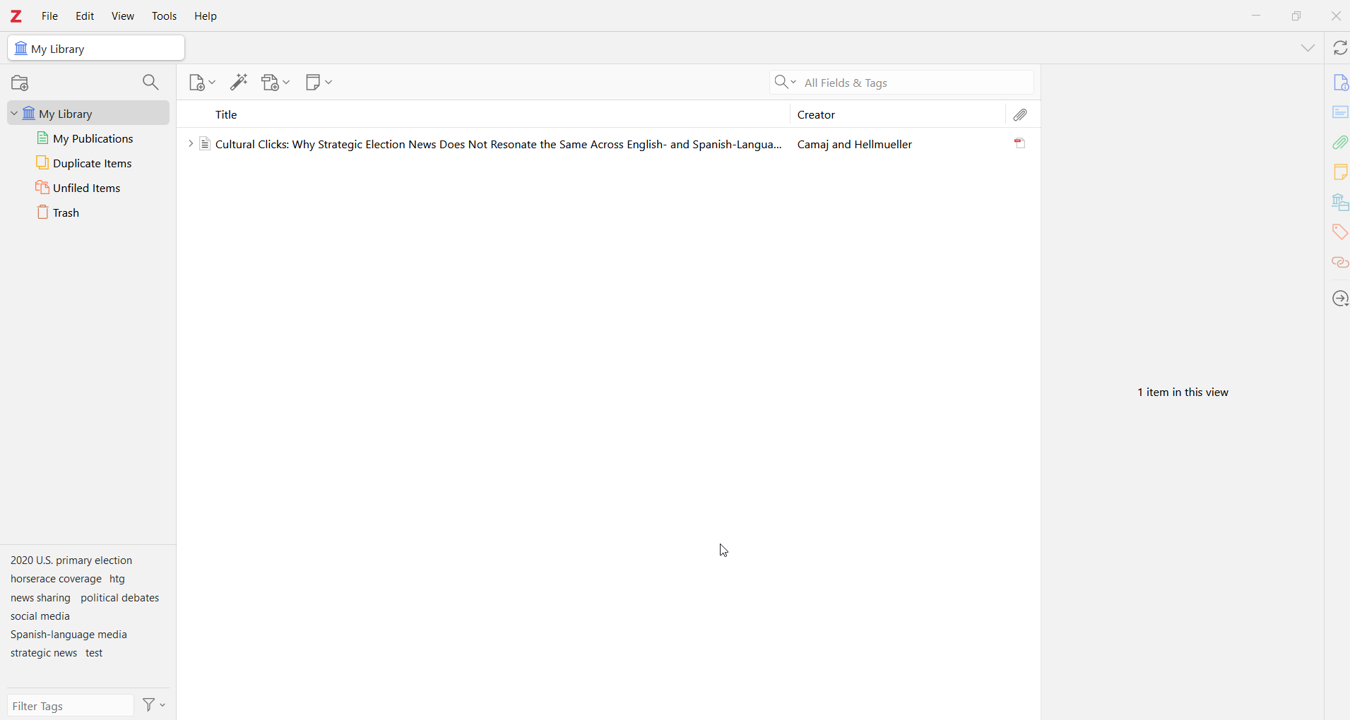Open the Abstract pane icon
1350x720 pixels.
pos(1340,113)
